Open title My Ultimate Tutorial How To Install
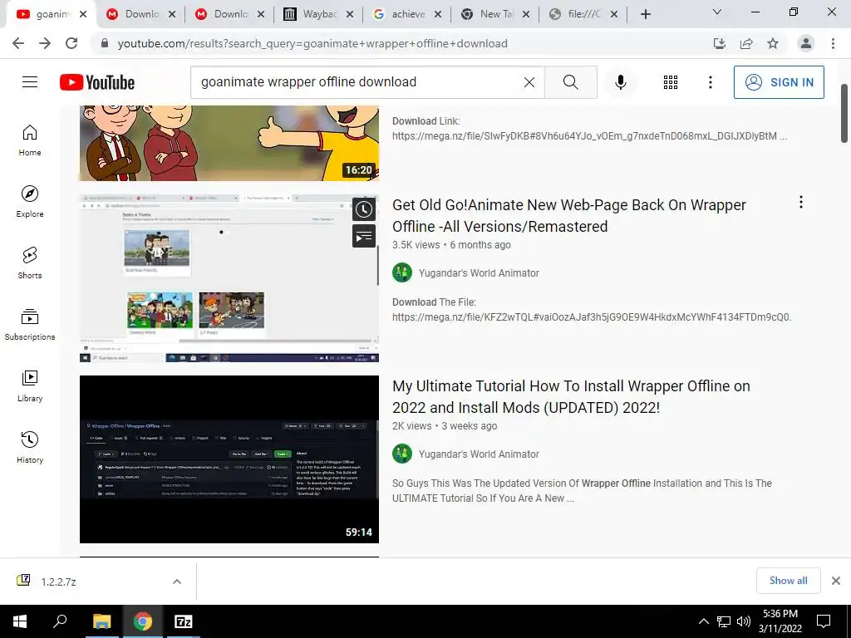Screen dimensions: 851x638 pyautogui.click(x=571, y=396)
